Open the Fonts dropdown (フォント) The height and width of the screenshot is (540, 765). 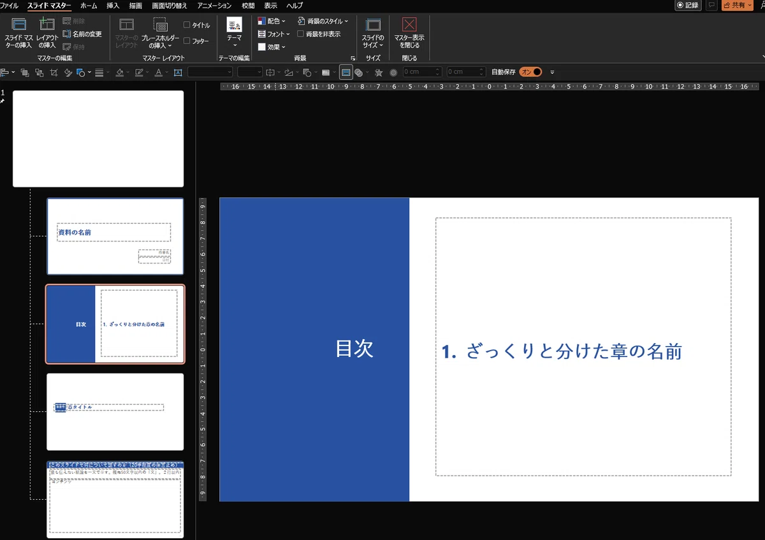pyautogui.click(x=273, y=34)
